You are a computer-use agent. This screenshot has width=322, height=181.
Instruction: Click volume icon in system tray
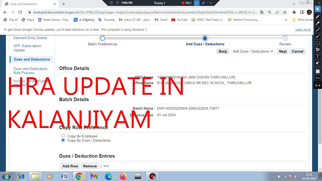click(x=296, y=176)
